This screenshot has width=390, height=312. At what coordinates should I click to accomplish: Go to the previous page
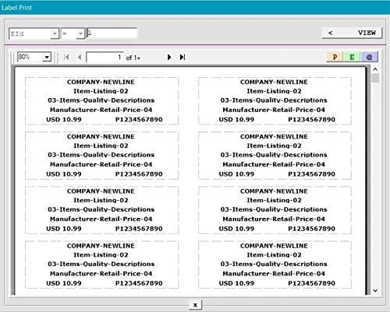pyautogui.click(x=80, y=57)
